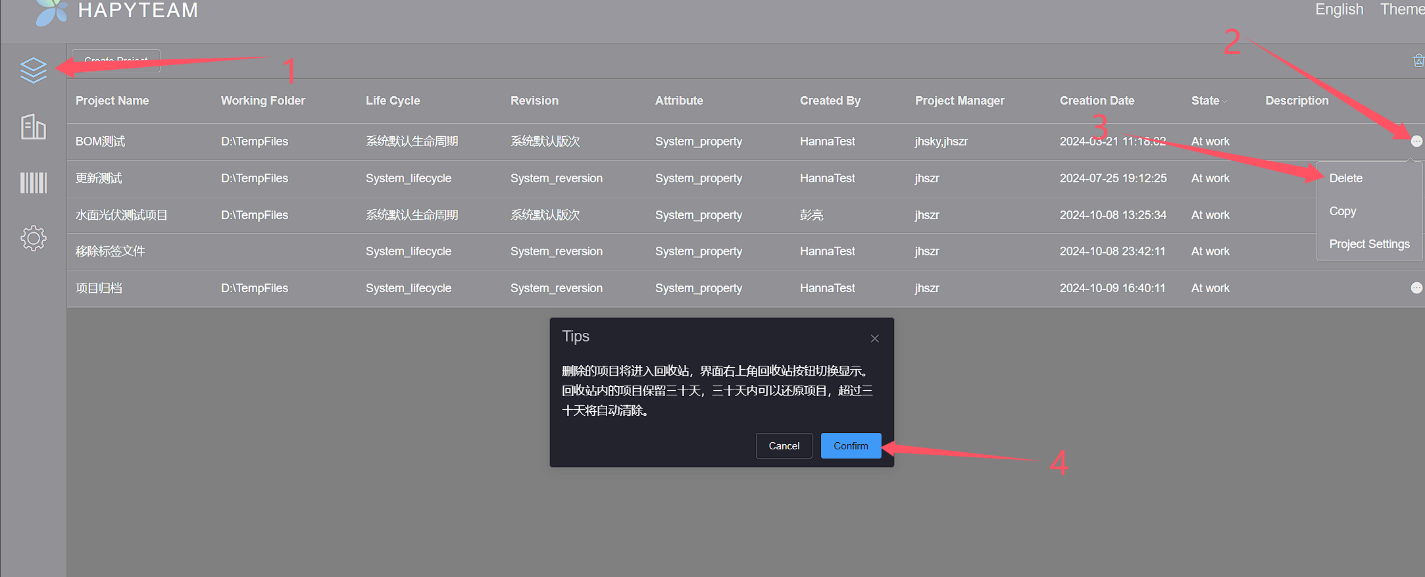The height and width of the screenshot is (577, 1425).
Task: Confirm the project deletion
Action: (x=851, y=445)
